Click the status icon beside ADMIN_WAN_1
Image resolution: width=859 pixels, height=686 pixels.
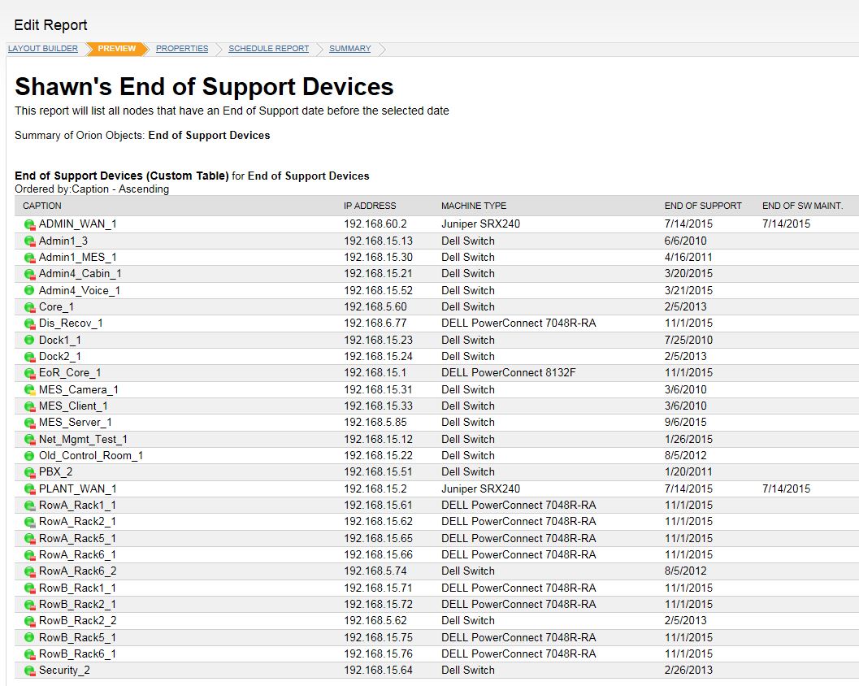click(29, 224)
